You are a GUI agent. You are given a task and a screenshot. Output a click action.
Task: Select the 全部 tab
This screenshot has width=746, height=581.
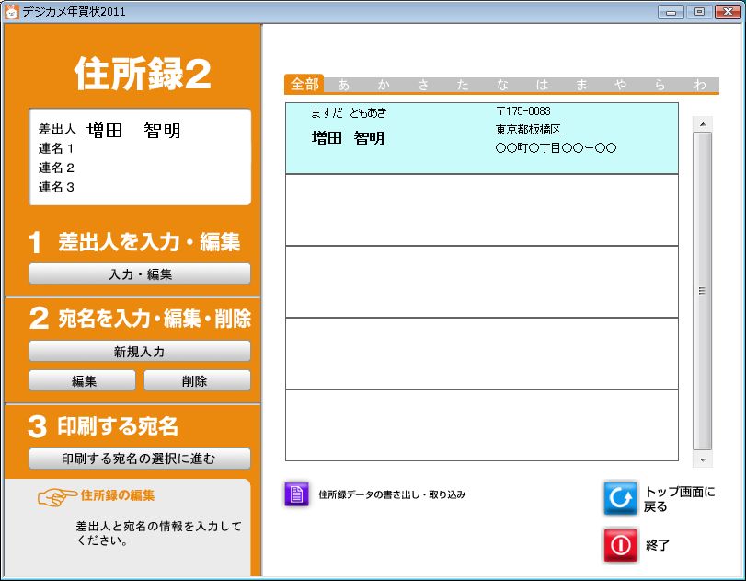click(304, 85)
